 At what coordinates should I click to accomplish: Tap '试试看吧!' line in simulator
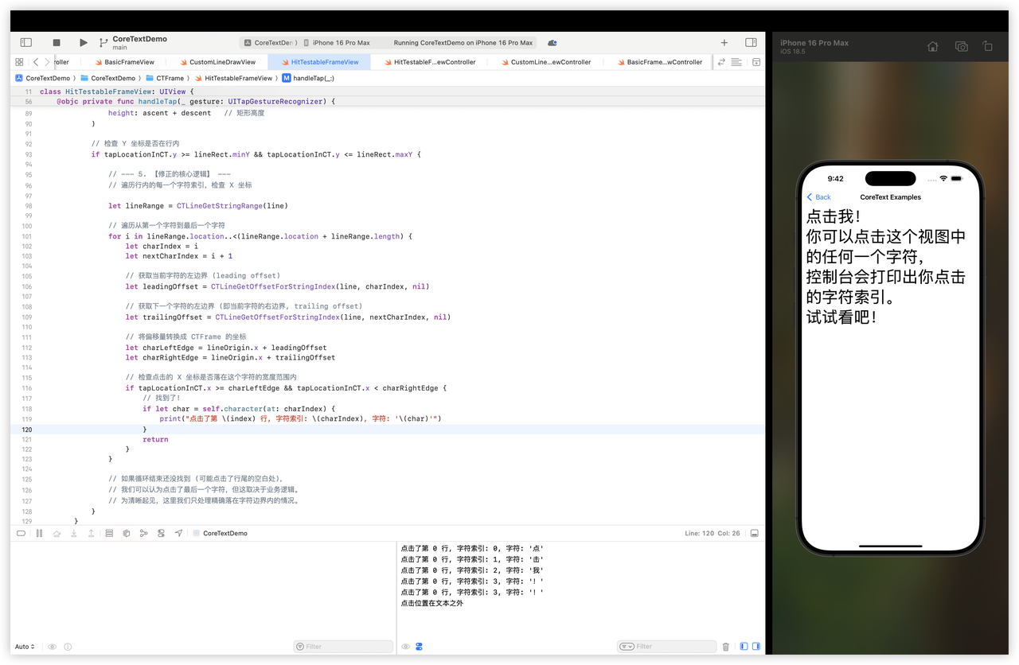tap(841, 317)
